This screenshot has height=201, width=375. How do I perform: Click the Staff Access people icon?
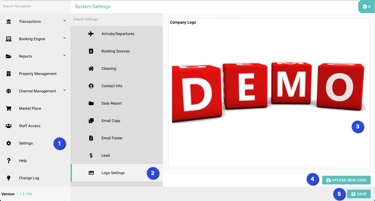[x=9, y=126]
